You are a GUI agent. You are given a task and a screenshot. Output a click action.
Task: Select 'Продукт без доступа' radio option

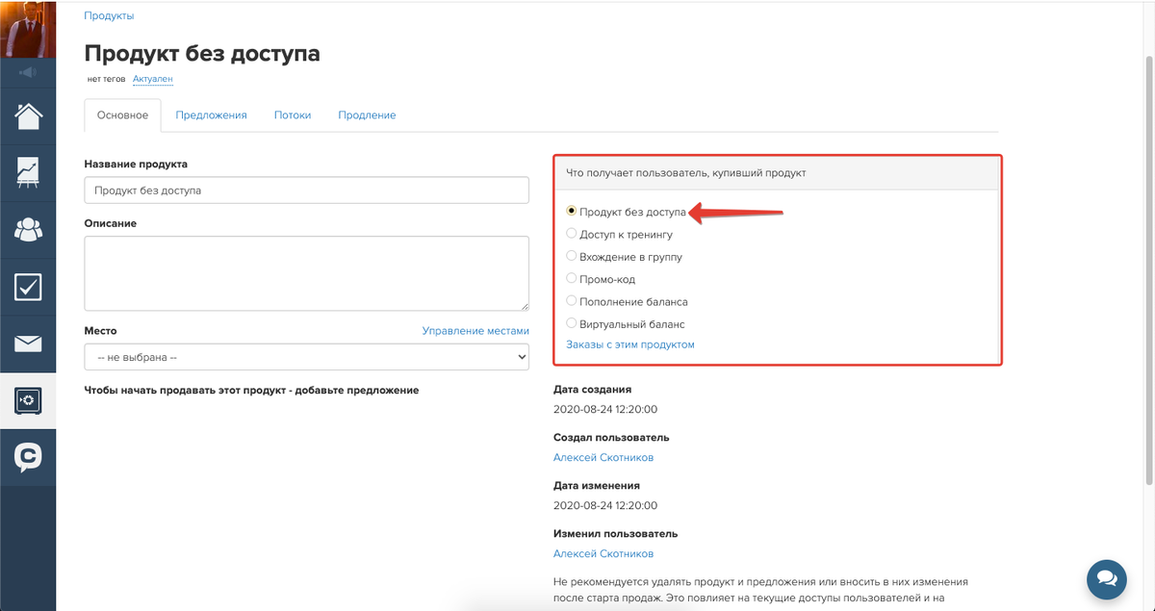pos(572,210)
